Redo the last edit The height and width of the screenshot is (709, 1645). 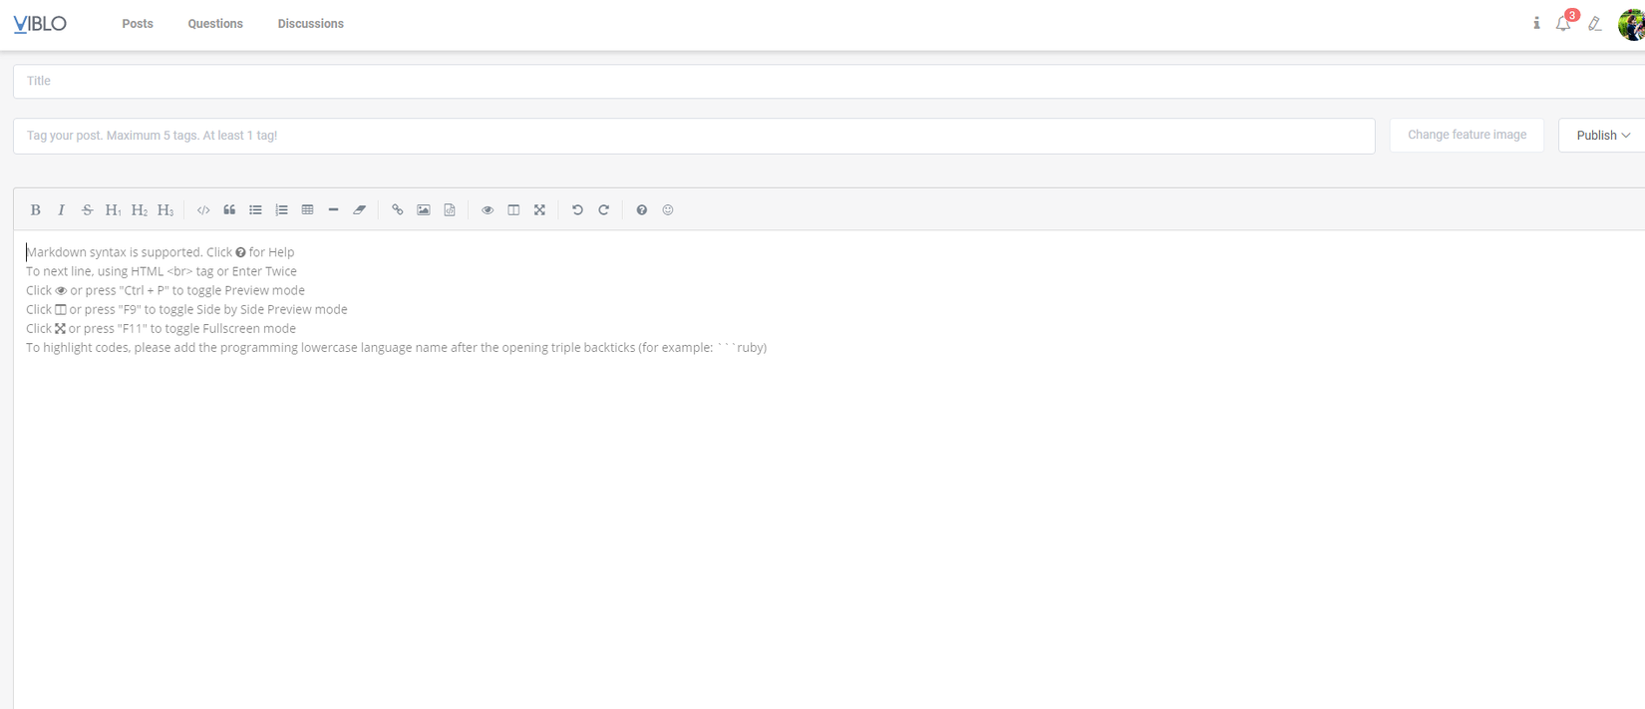click(x=603, y=210)
